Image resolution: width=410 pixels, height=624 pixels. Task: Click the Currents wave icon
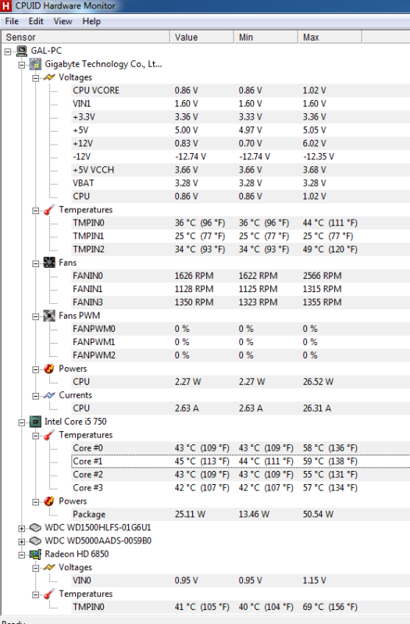pyautogui.click(x=49, y=395)
